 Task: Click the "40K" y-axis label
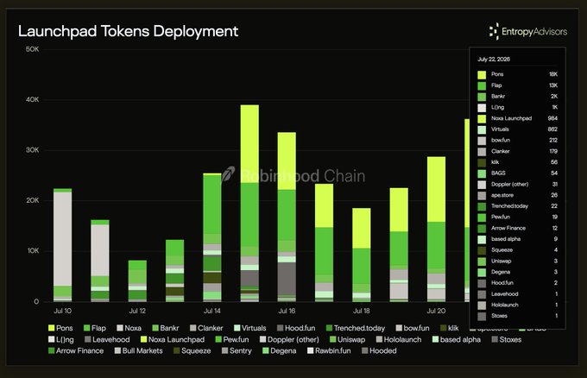pos(32,99)
